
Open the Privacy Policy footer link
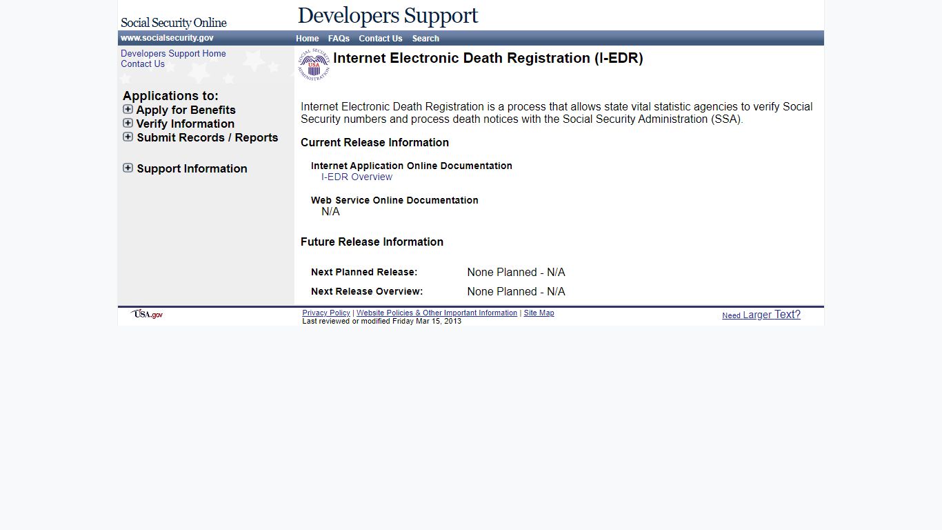click(x=326, y=313)
